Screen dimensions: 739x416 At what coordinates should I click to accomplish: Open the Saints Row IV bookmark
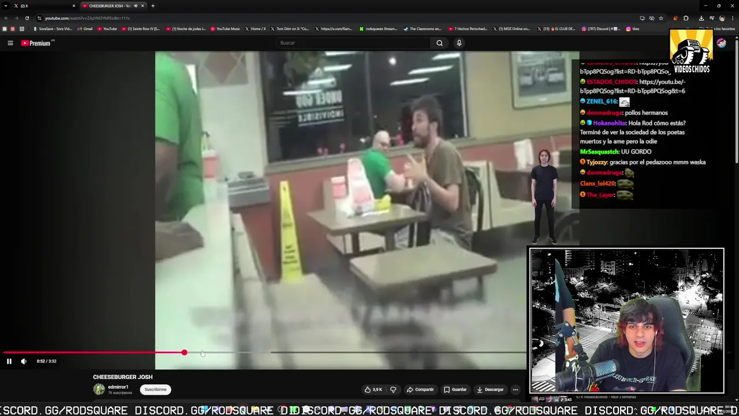[x=141, y=29]
